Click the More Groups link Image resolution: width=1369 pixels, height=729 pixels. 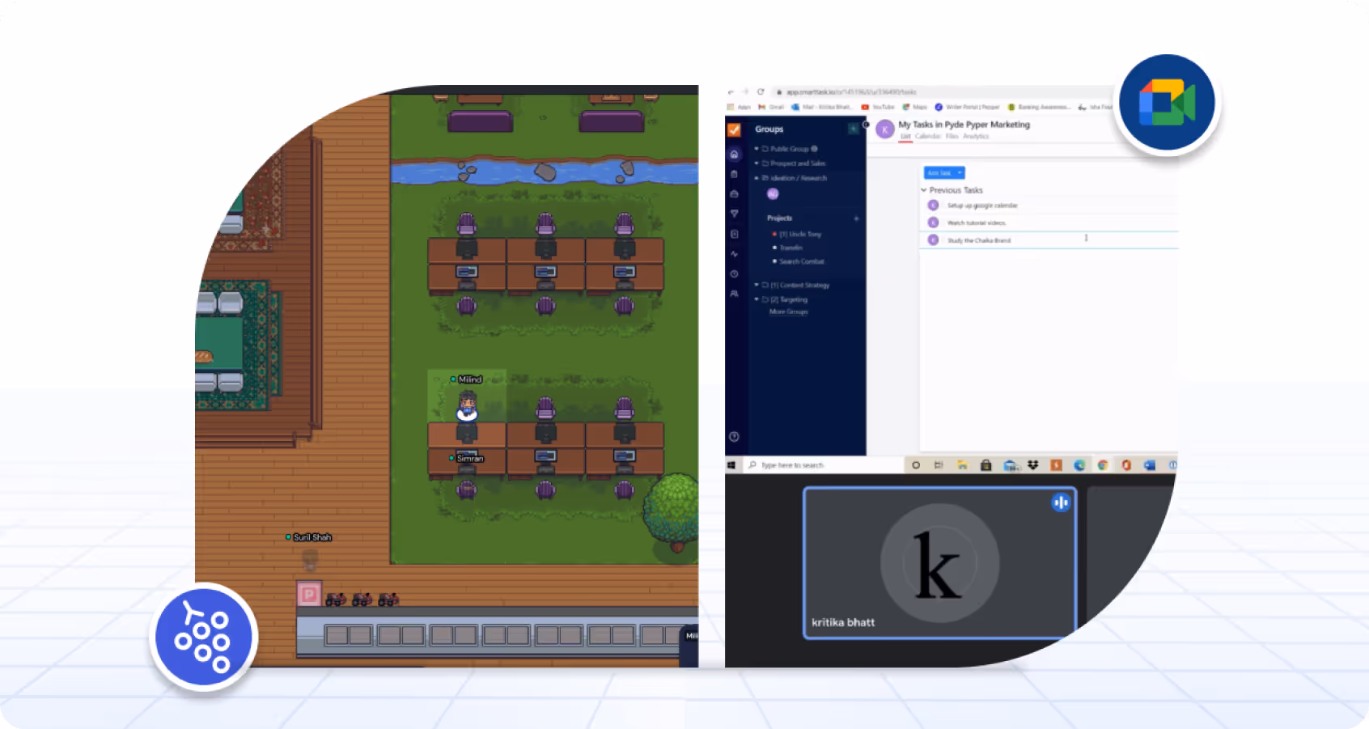tap(789, 312)
